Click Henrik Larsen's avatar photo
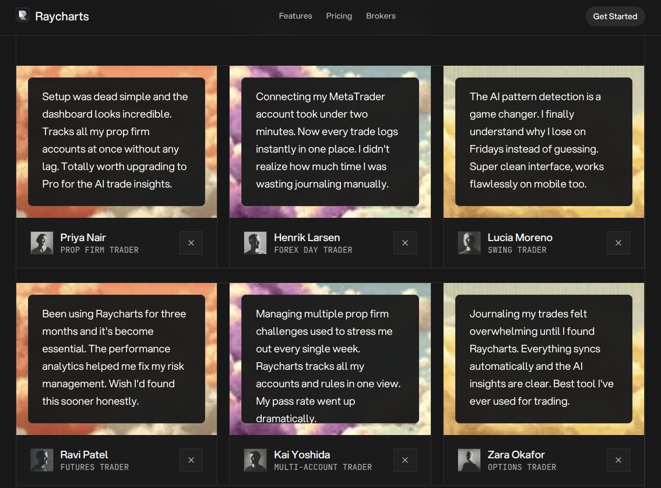Viewport: 661px width, 488px height. (255, 243)
